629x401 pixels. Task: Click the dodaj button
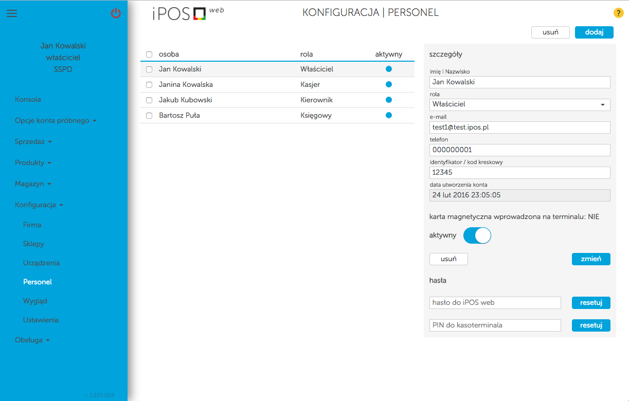(x=594, y=32)
